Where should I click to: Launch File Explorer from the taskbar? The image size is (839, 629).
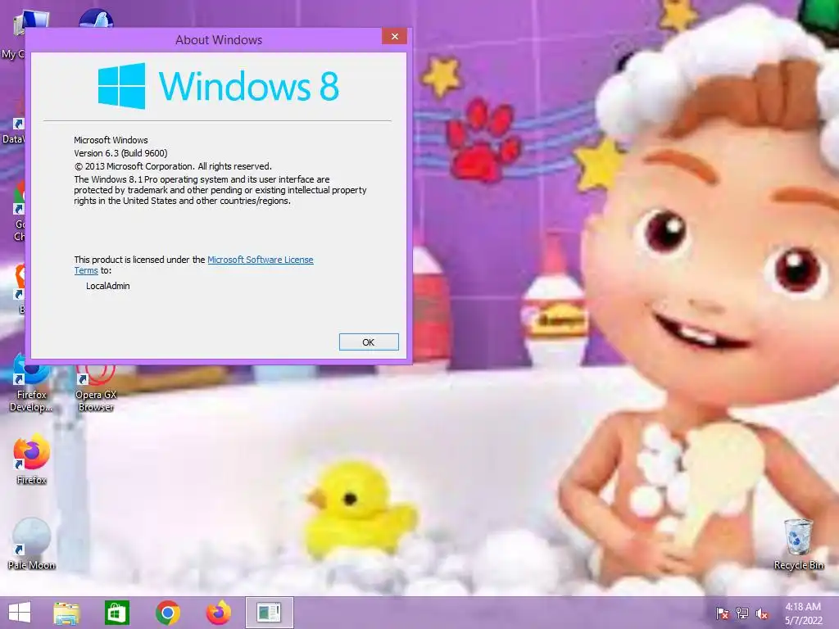click(67, 613)
